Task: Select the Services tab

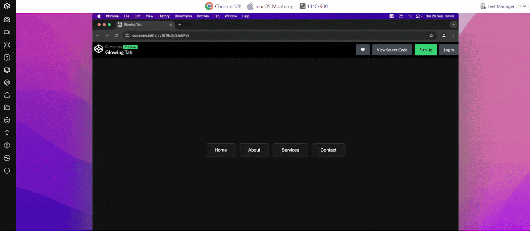Action: 290,150
